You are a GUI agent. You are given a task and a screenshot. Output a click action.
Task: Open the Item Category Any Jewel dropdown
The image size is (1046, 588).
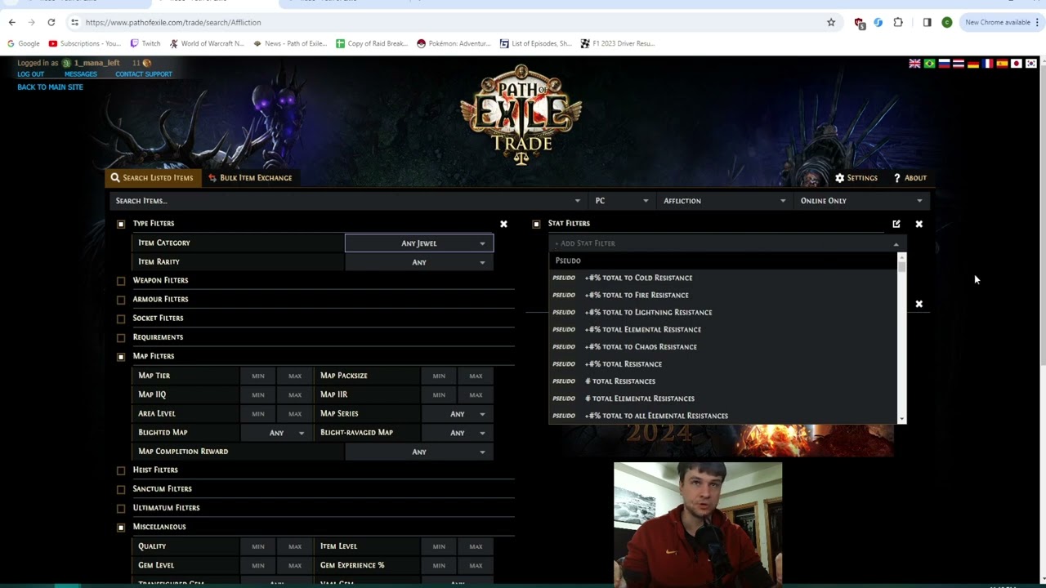point(419,243)
